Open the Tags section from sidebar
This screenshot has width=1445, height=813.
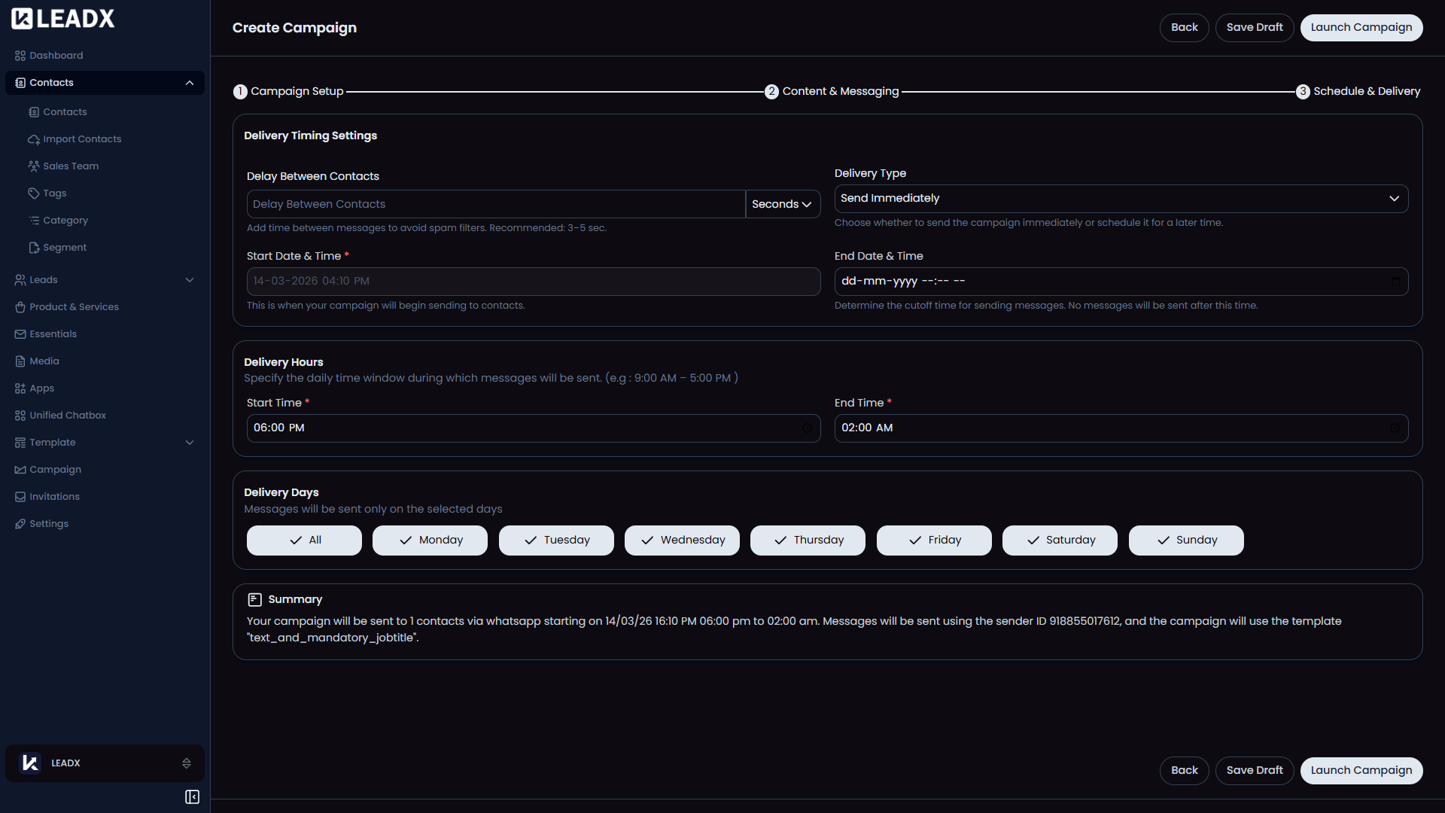coord(53,193)
